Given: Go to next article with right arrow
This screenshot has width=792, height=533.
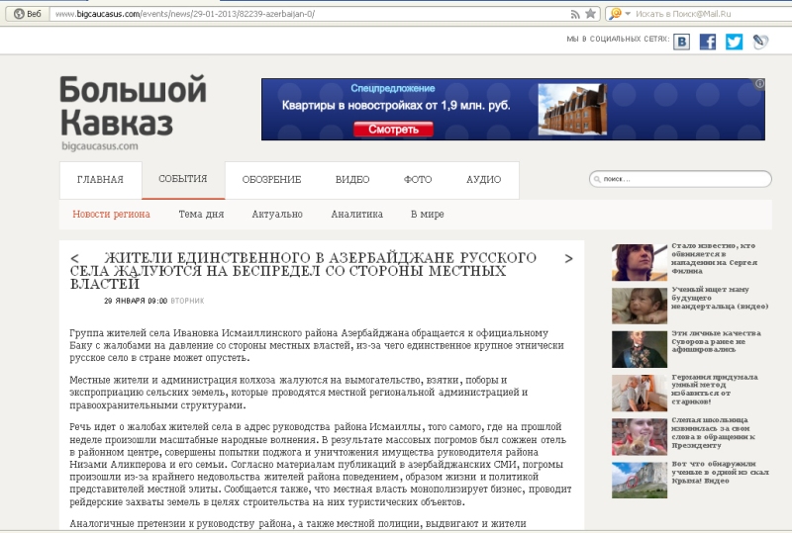Looking at the screenshot, I should tap(568, 258).
